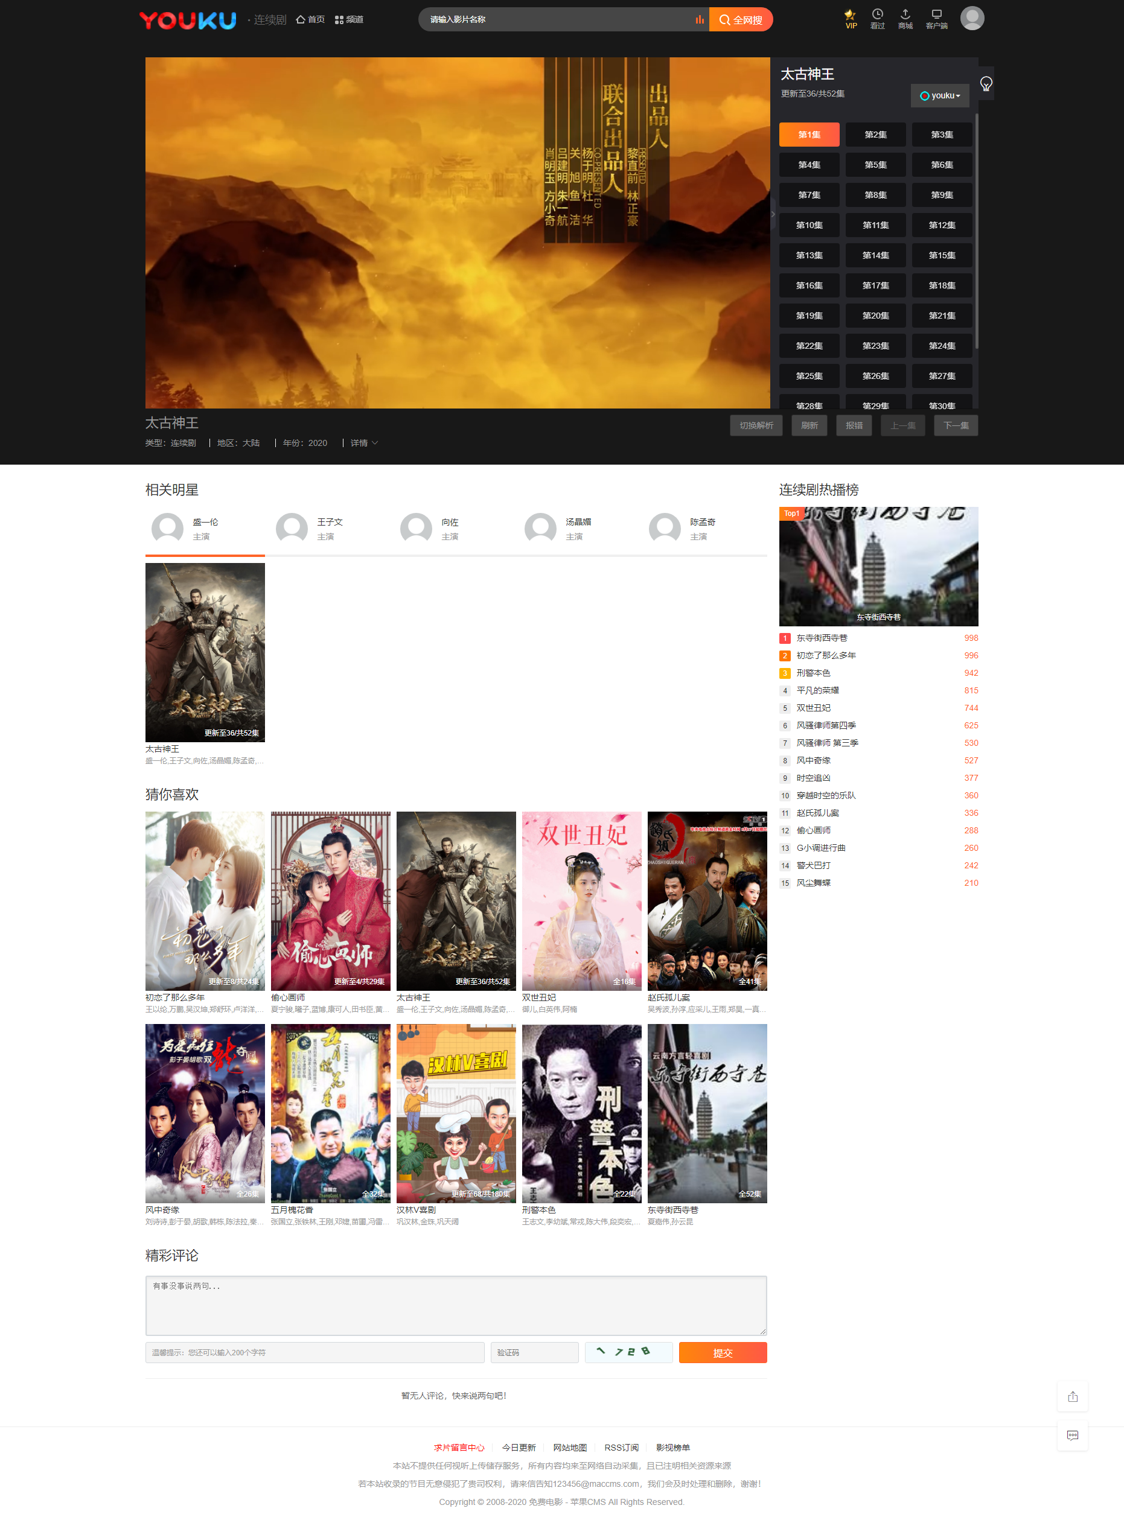Screen dimensions: 1124x1517
Task: Go to 下一集 next episode
Action: [956, 425]
